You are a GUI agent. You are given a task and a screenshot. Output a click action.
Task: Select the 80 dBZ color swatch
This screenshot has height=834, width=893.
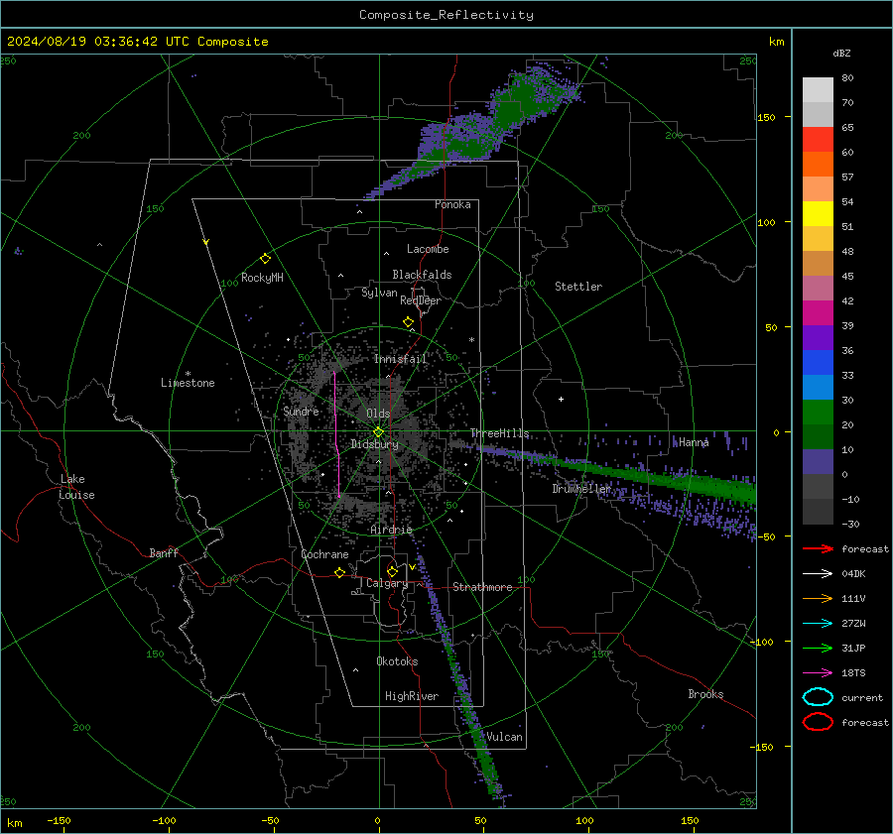click(x=818, y=89)
